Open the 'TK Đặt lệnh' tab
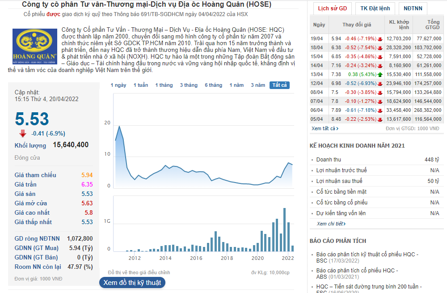The width and height of the screenshot is (447, 293). click(x=375, y=8)
